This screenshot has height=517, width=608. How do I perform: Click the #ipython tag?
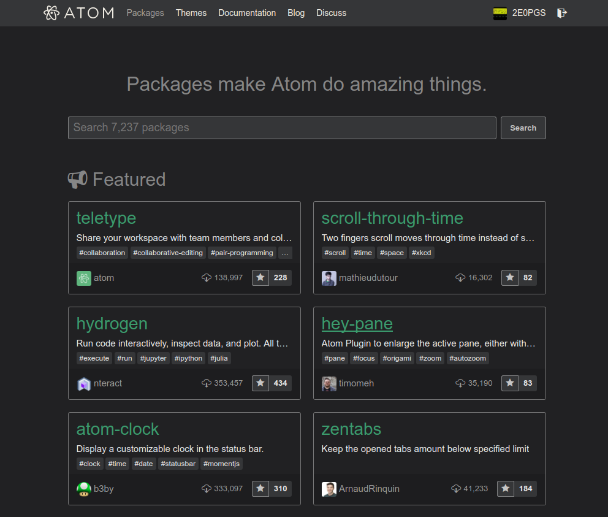point(188,358)
